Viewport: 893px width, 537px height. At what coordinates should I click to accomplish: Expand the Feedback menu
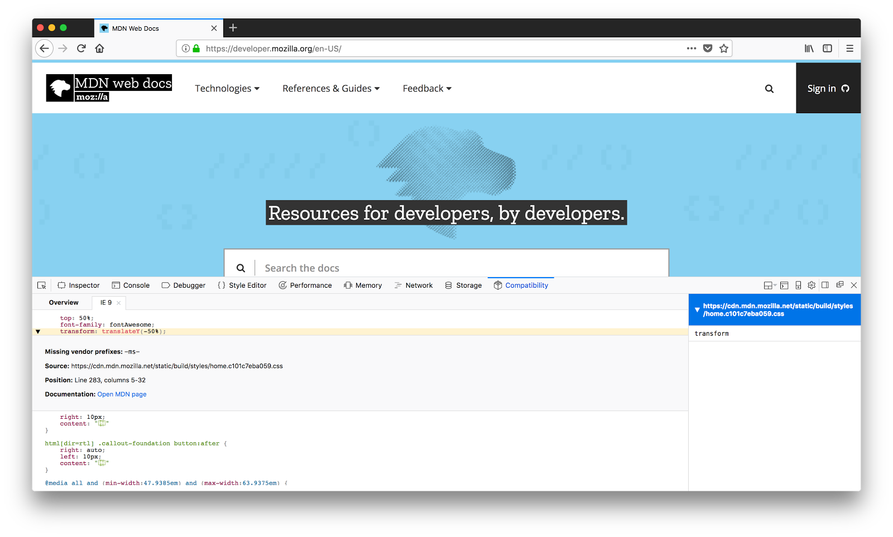point(427,89)
